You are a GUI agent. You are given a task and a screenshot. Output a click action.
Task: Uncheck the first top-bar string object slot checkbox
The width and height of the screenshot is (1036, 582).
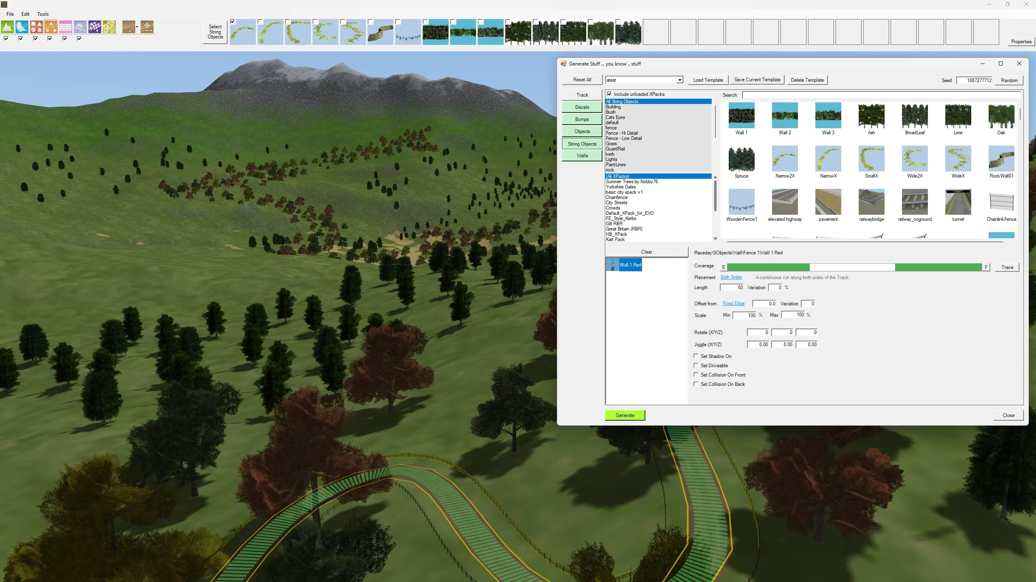(233, 21)
